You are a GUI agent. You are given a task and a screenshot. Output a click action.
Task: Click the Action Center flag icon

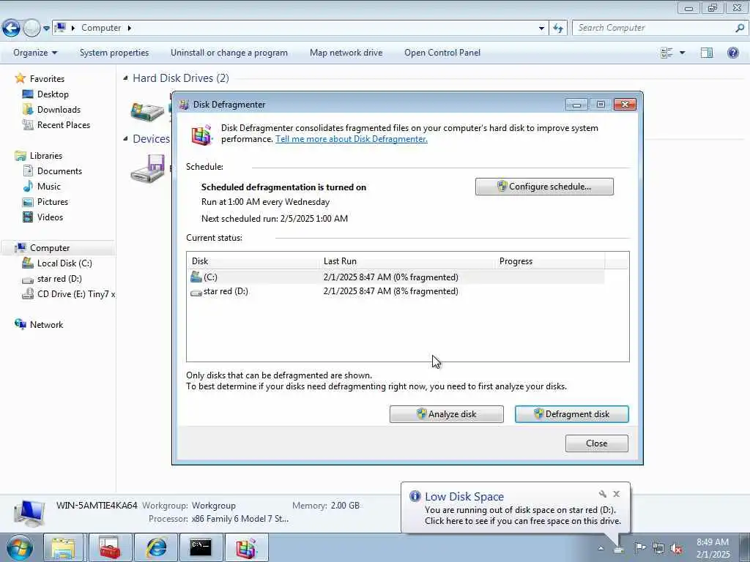click(639, 548)
